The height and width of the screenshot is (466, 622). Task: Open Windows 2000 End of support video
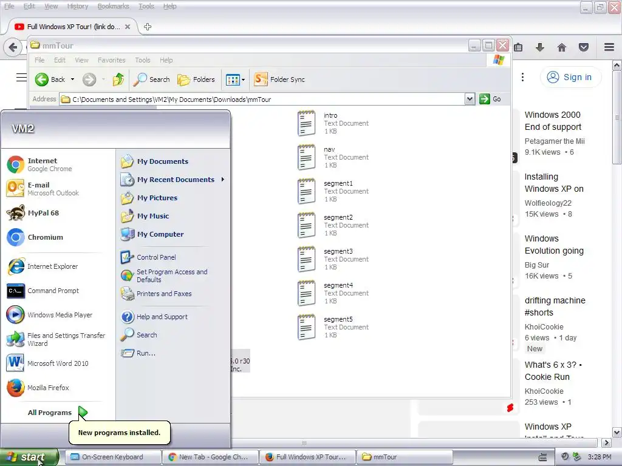click(x=553, y=121)
